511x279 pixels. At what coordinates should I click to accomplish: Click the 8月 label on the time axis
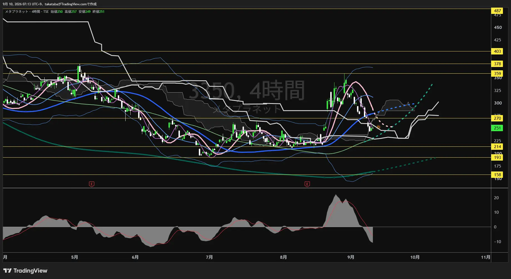(x=283, y=257)
